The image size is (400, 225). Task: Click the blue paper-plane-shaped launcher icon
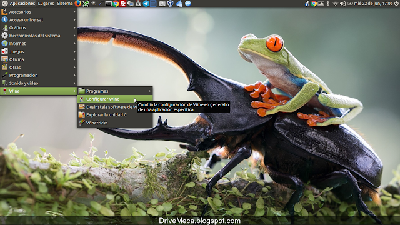[179, 4]
